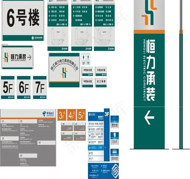Select the room 304 door plaque
Screen dimensions: 190x179
[67, 127]
